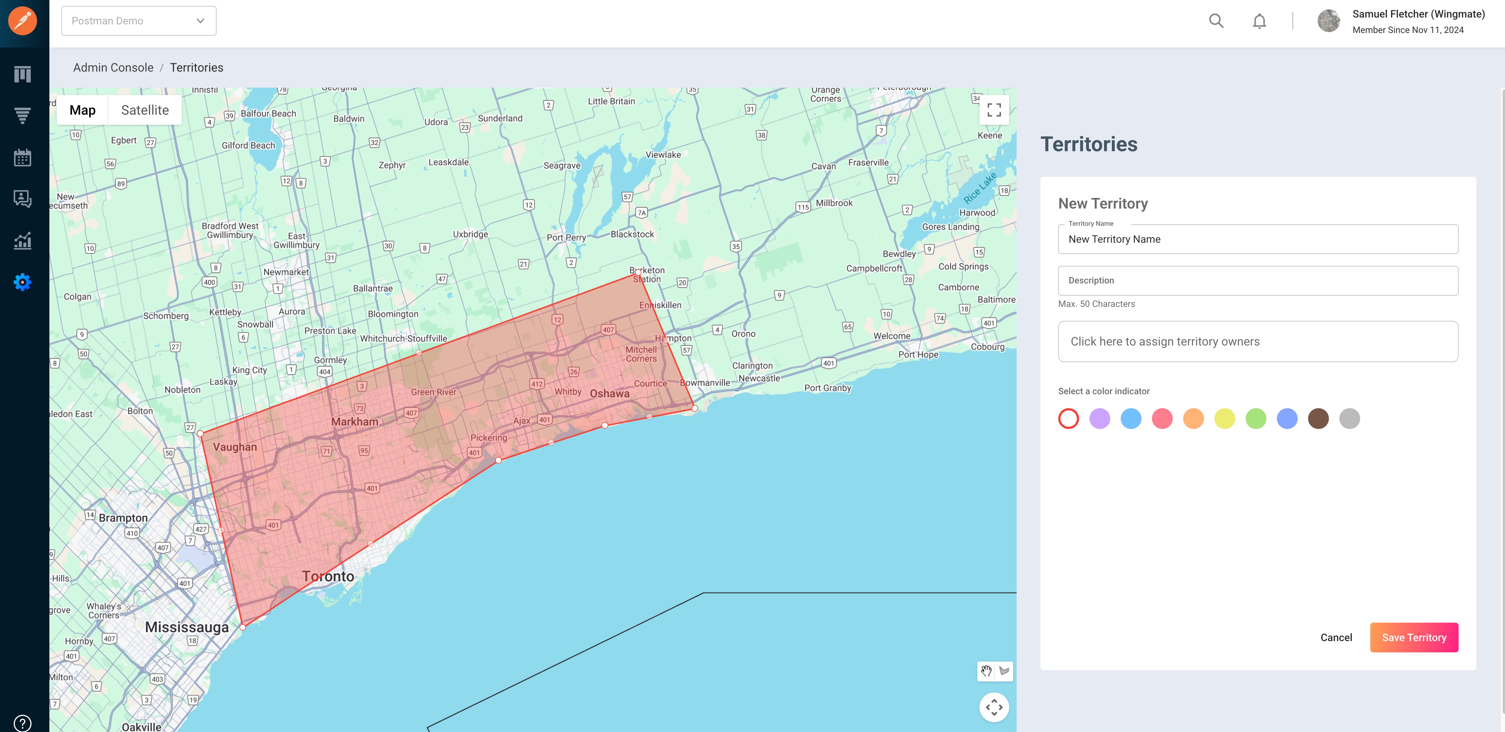Select the Map view tab
Viewport: 1505px width, 732px height.
(82, 110)
